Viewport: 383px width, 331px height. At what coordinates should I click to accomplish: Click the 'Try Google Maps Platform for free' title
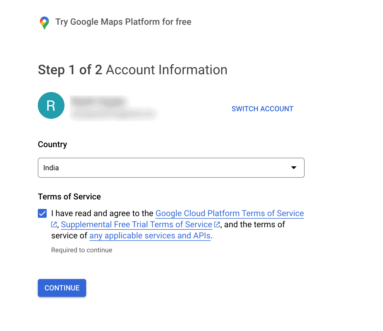pyautogui.click(x=123, y=22)
